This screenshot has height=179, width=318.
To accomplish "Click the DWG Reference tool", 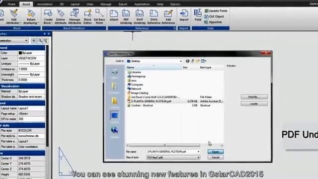I will pyautogui.click(x=154, y=16).
